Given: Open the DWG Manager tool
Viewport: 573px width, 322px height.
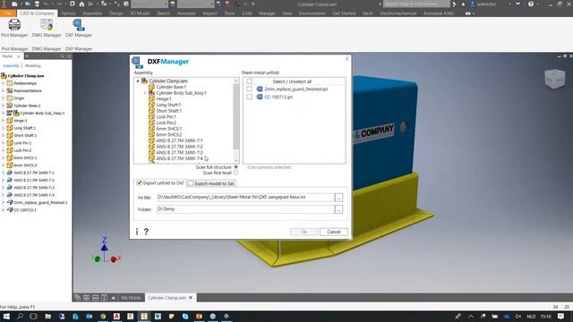Looking at the screenshot, I should click(47, 28).
